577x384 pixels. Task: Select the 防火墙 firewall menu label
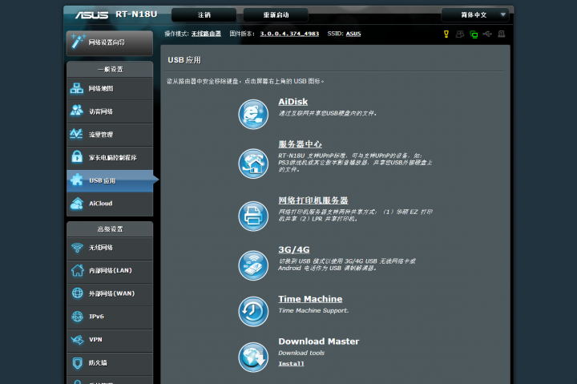coord(98,363)
